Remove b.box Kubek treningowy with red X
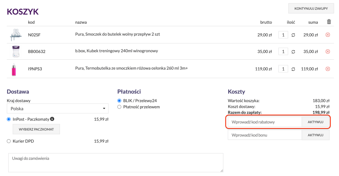339x176 pixels. point(327,51)
